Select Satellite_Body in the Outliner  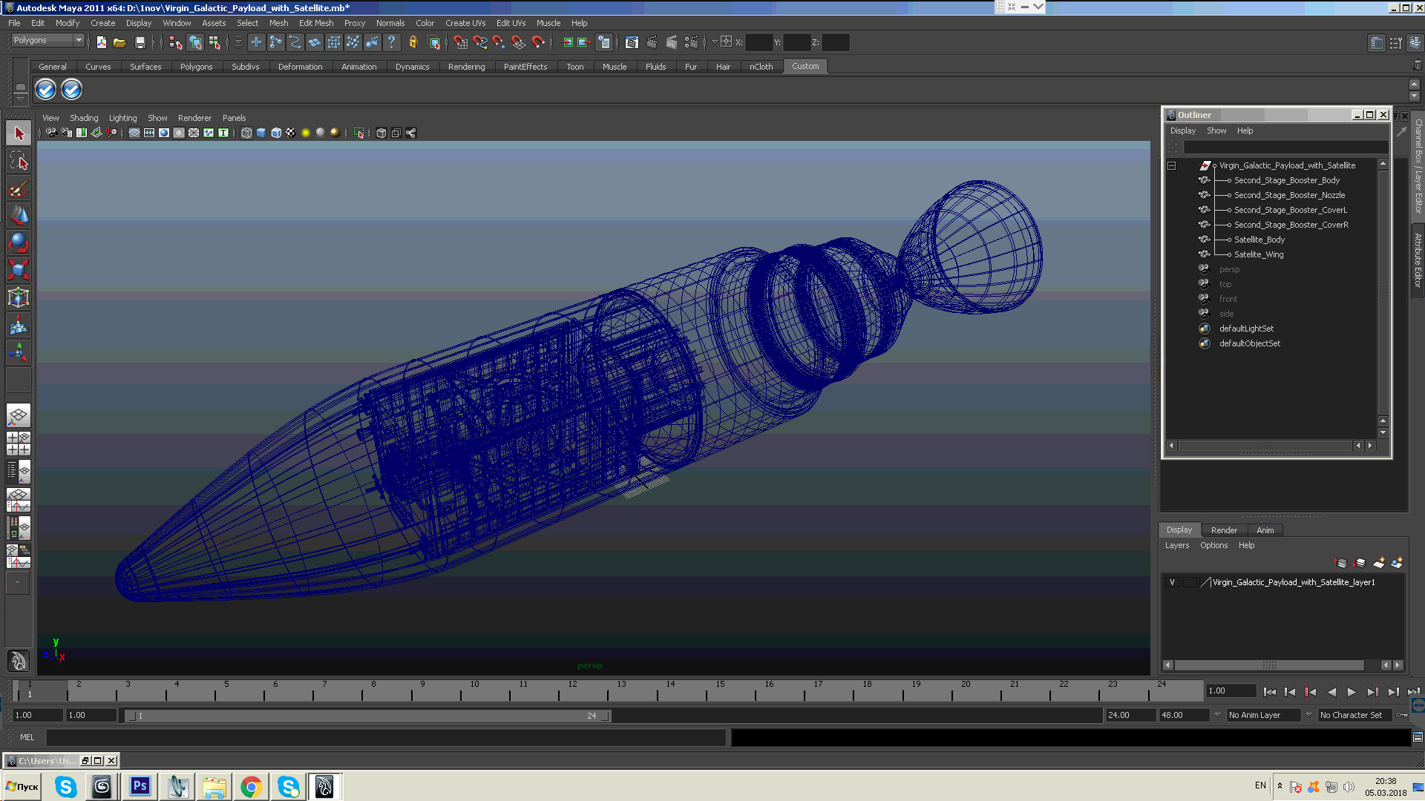coord(1259,240)
